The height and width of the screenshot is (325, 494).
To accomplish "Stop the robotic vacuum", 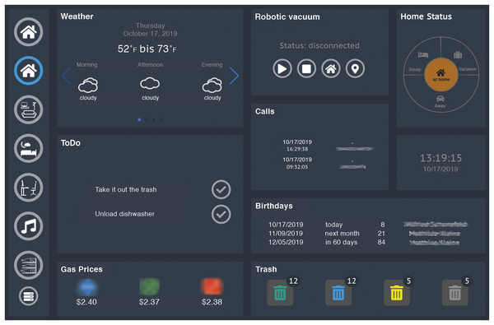I will click(x=306, y=68).
